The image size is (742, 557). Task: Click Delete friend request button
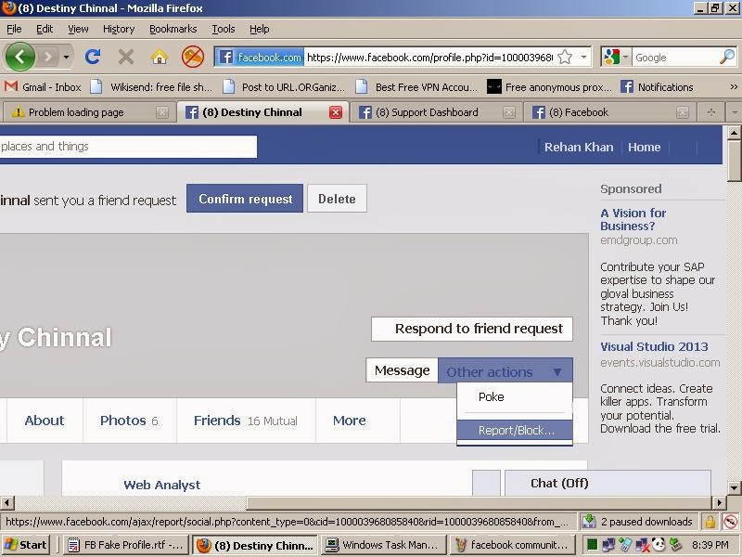337,199
